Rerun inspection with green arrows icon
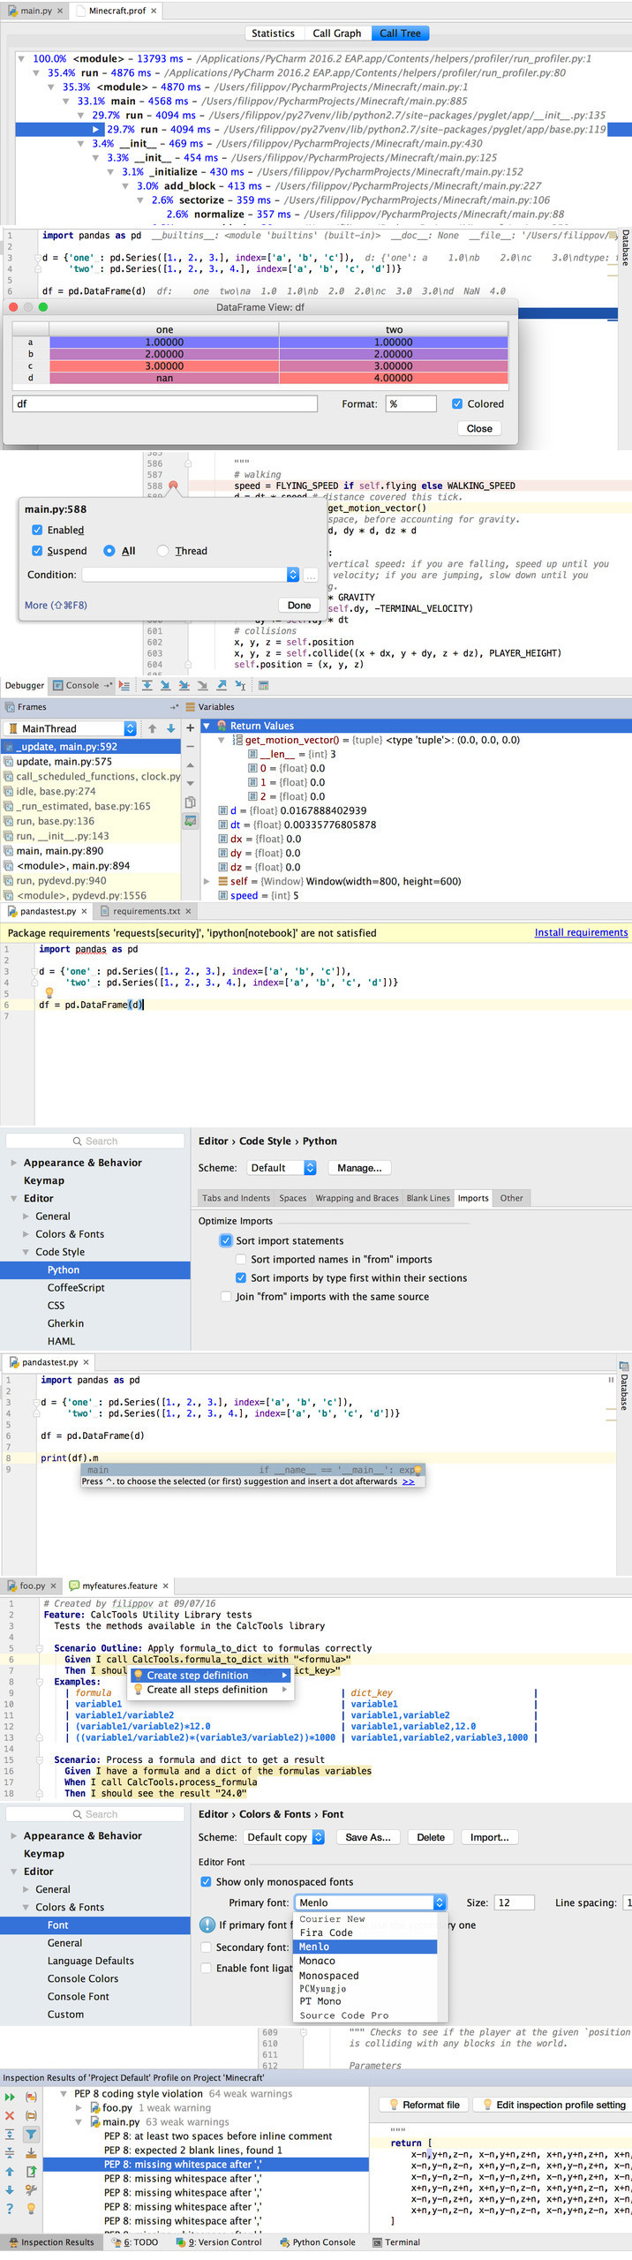The height and width of the screenshot is (2260, 632). tap(10, 2097)
